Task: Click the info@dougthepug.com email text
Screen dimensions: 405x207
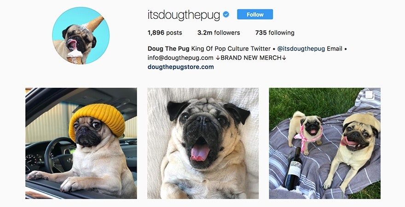Action: [x=180, y=58]
